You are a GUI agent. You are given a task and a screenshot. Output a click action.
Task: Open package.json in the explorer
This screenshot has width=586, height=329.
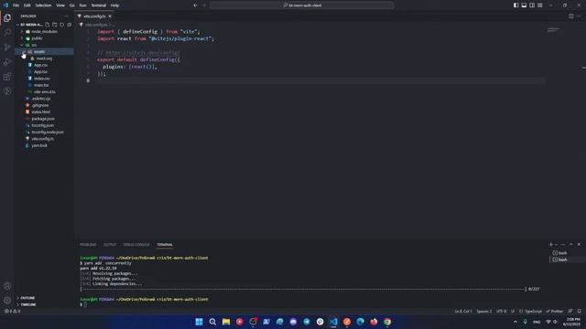coord(43,119)
